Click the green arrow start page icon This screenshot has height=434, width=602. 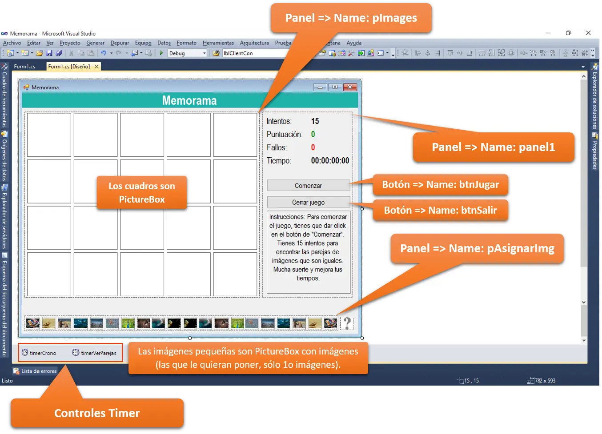pos(361,53)
